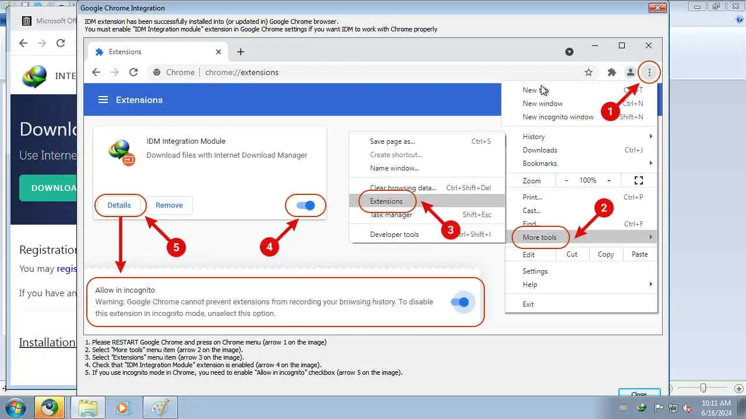Bookmark the page with the star icon
Image resolution: width=746 pixels, height=419 pixels.
click(589, 72)
